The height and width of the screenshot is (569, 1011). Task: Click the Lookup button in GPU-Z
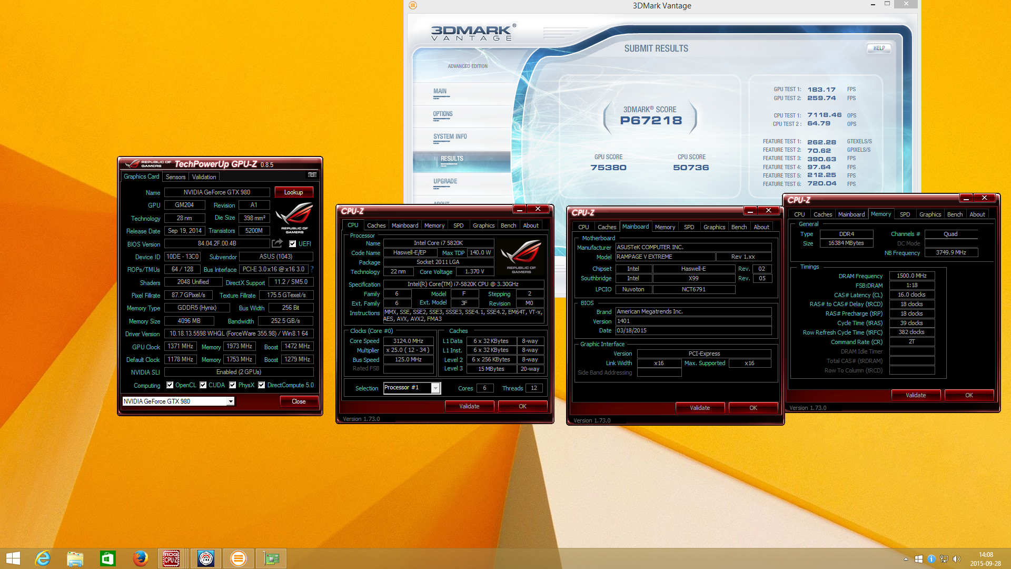[x=293, y=192]
